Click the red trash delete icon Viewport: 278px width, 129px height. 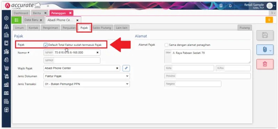(265, 64)
